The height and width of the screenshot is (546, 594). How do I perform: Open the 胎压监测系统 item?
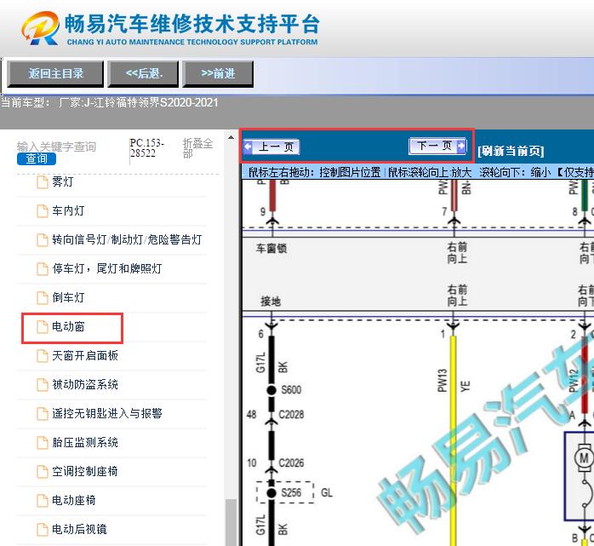[85, 442]
